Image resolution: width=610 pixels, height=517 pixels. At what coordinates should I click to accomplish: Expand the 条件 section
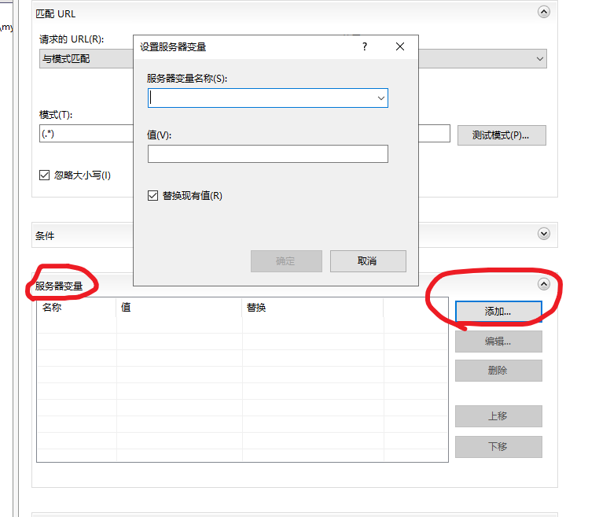pyautogui.click(x=543, y=234)
